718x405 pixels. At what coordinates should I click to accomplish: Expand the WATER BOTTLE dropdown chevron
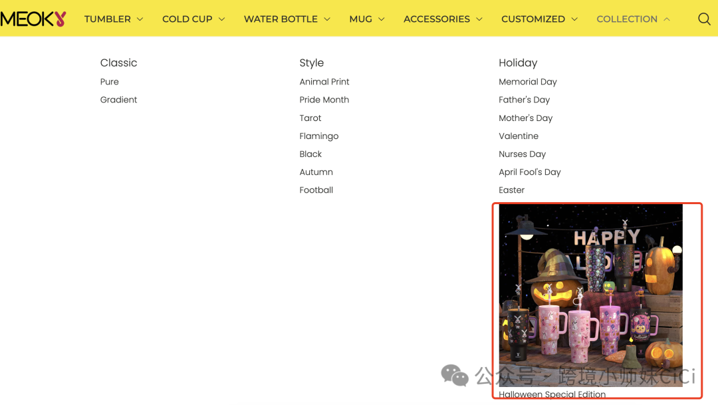coord(327,19)
